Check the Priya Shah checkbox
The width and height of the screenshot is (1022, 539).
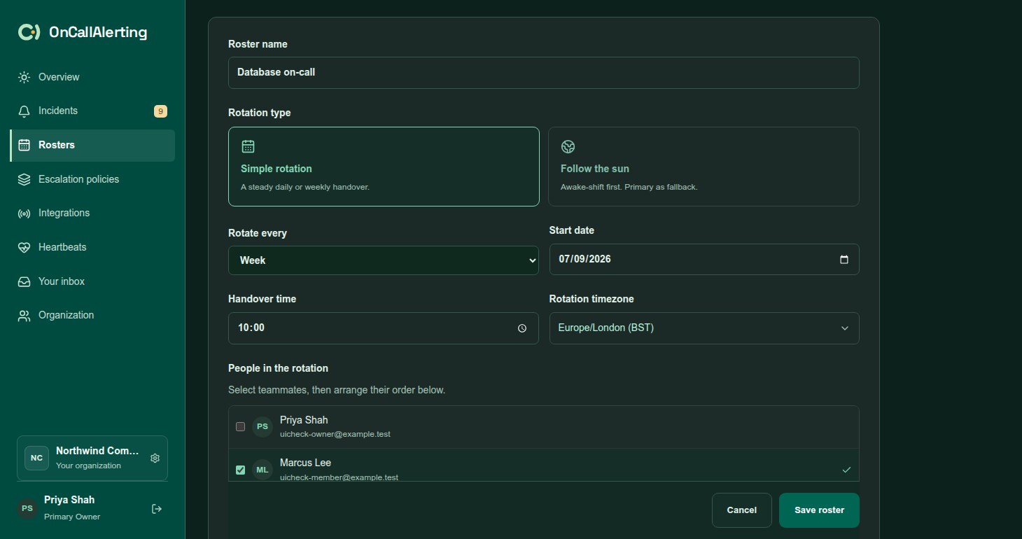tap(240, 426)
